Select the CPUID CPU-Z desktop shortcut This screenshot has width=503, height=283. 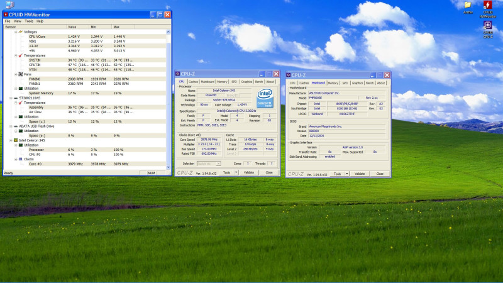point(488,30)
